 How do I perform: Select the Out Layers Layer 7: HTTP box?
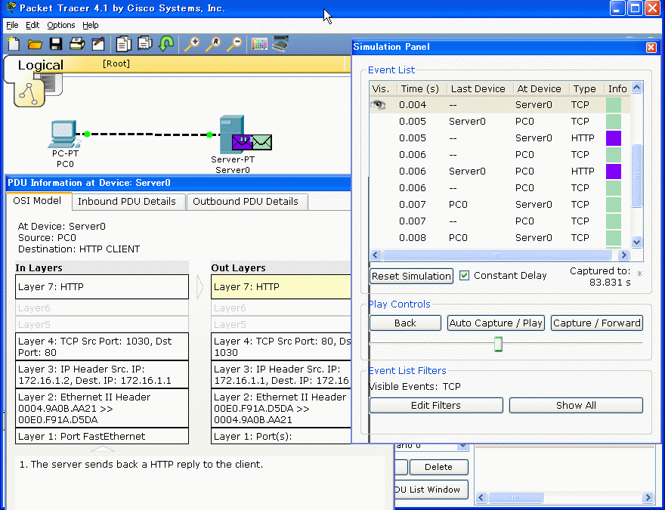tap(281, 286)
